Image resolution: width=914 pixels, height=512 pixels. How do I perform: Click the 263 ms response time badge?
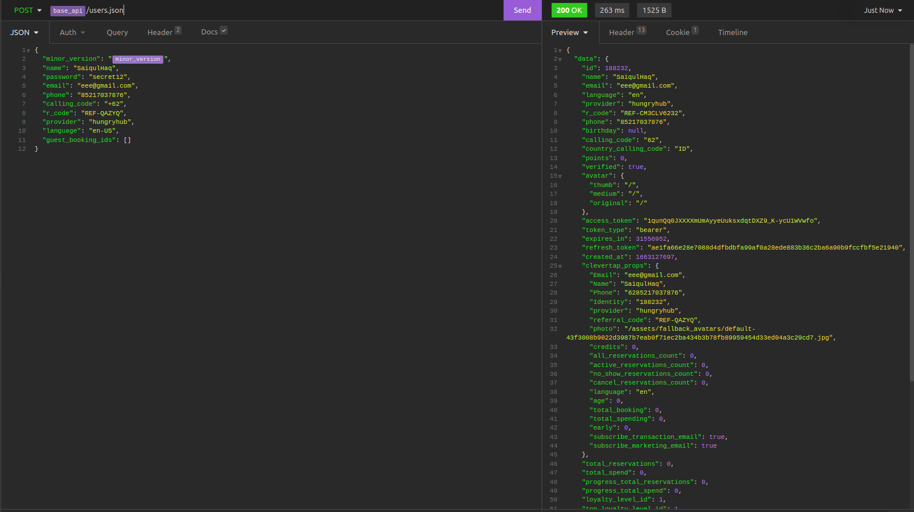[x=612, y=11]
